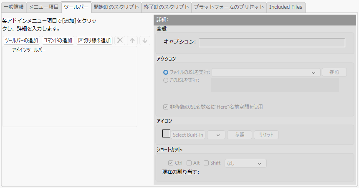Switch to Included Files tab
This screenshot has height=188, width=359.
pyautogui.click(x=286, y=7)
